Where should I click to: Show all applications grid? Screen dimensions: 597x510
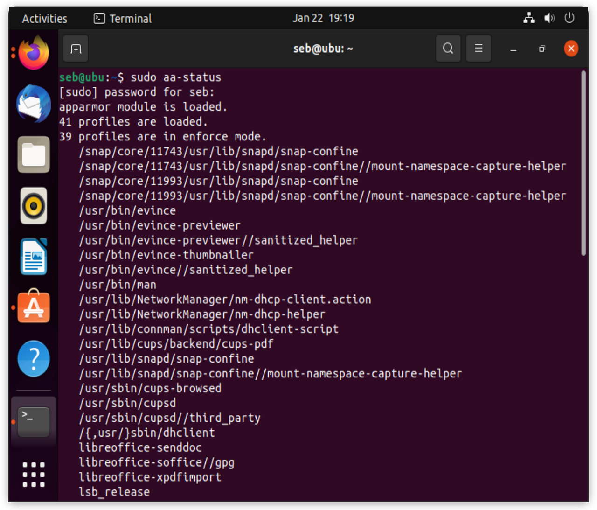point(34,475)
